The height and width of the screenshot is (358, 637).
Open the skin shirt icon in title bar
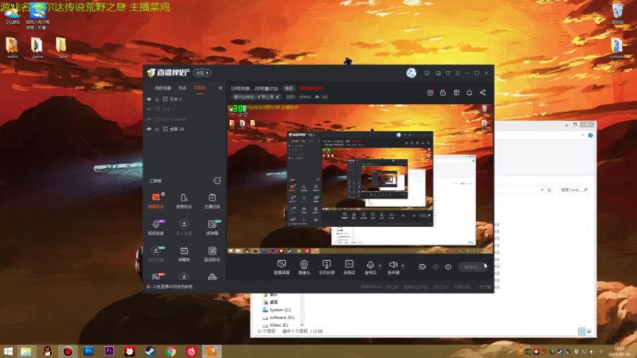[447, 73]
